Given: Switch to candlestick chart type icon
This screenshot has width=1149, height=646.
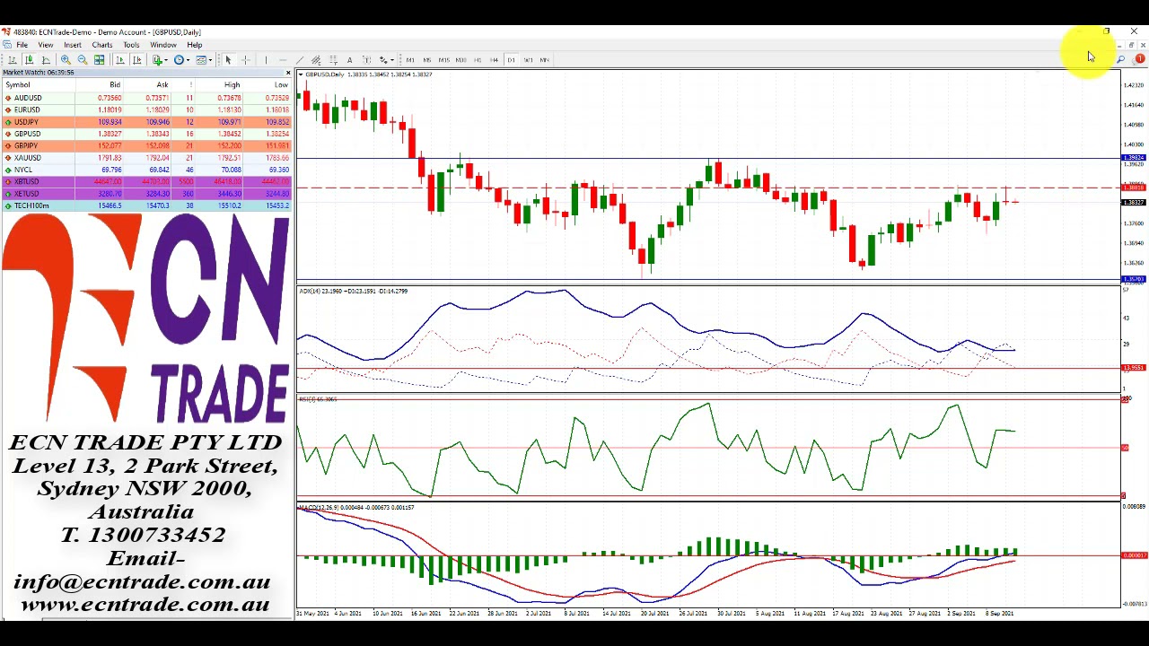Looking at the screenshot, I should 29,60.
